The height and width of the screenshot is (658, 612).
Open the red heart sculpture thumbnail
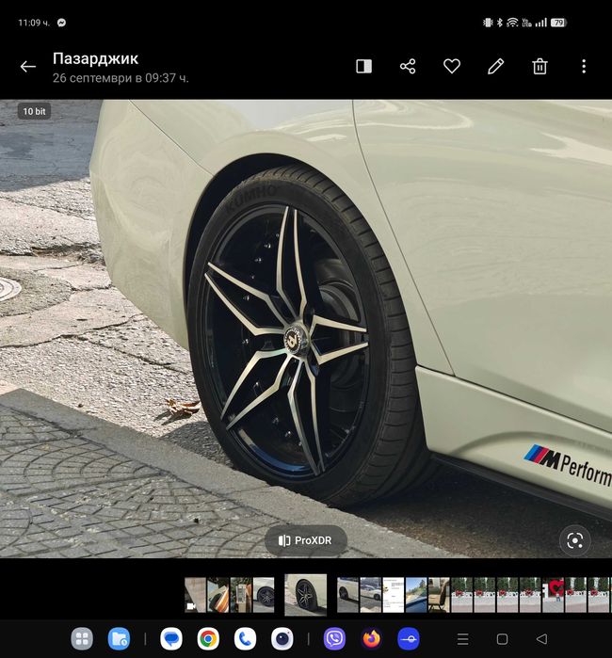click(x=553, y=595)
